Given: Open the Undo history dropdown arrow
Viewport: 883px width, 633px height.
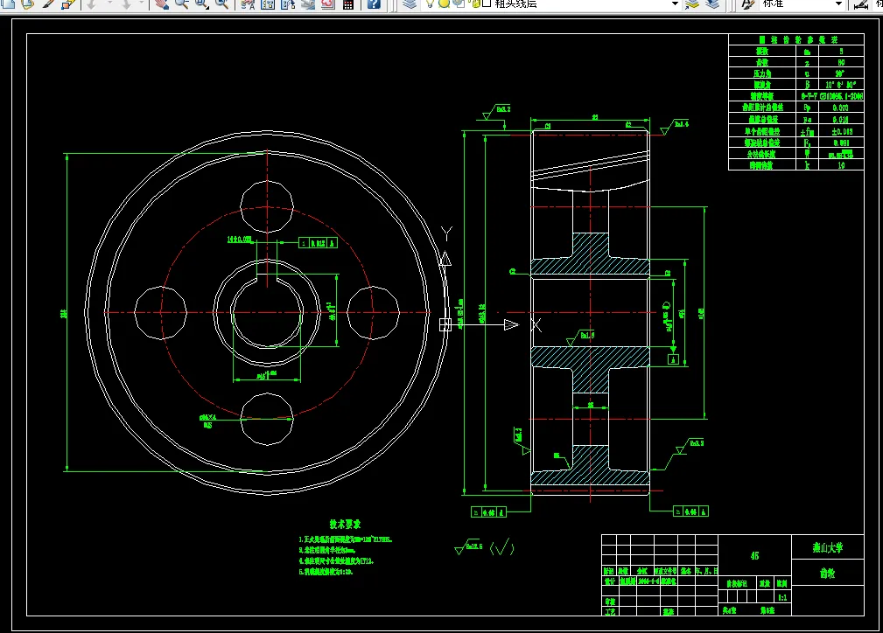Looking at the screenshot, I should tap(109, 3).
